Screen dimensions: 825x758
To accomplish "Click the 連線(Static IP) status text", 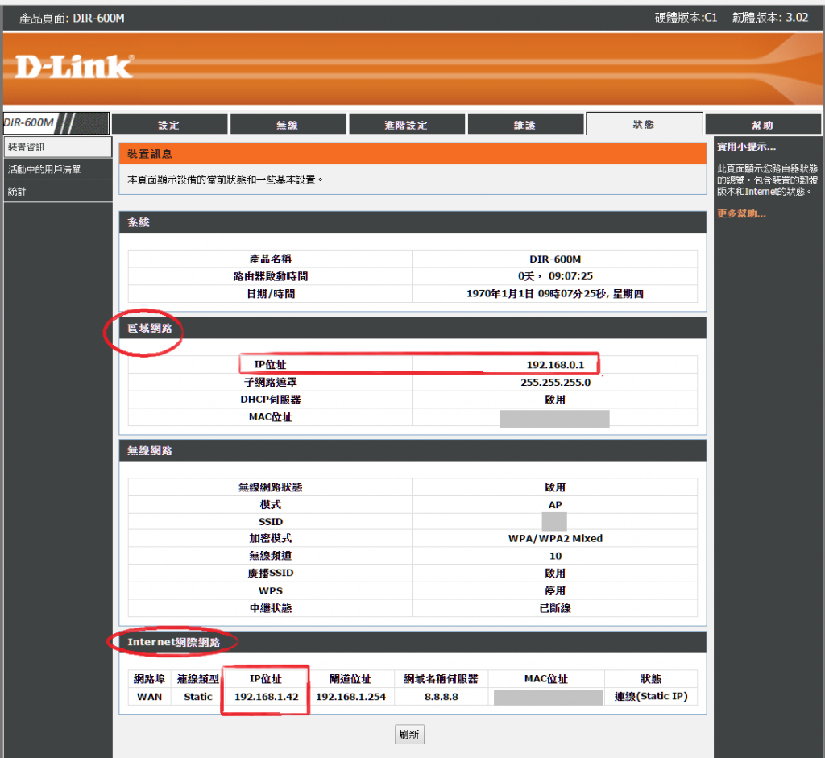I will (x=651, y=696).
